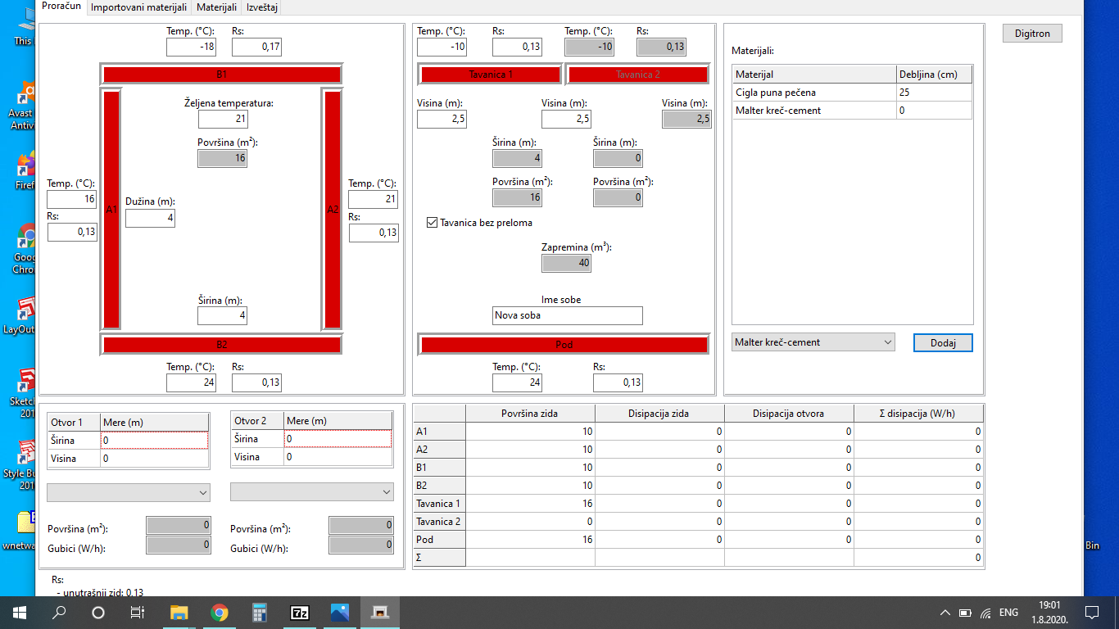Select the red Pod floor bar
Screen dimensions: 1119x629
pos(564,345)
